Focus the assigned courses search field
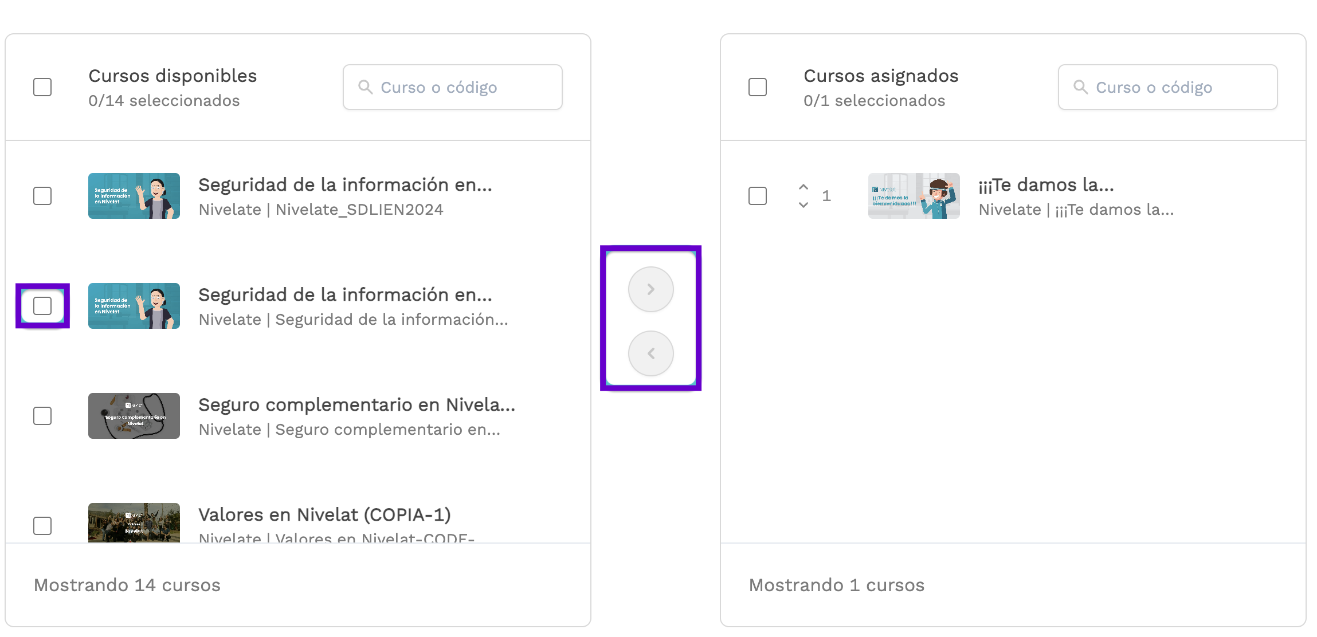 click(1168, 87)
